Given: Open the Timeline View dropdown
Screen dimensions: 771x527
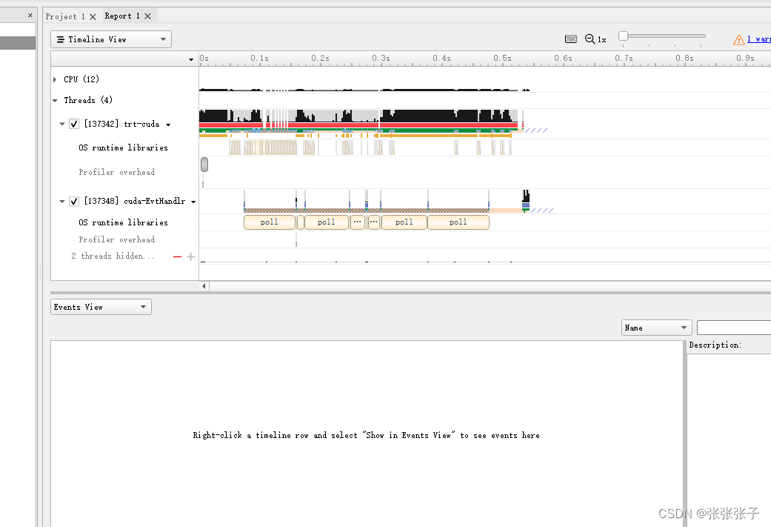Looking at the screenshot, I should tap(164, 39).
